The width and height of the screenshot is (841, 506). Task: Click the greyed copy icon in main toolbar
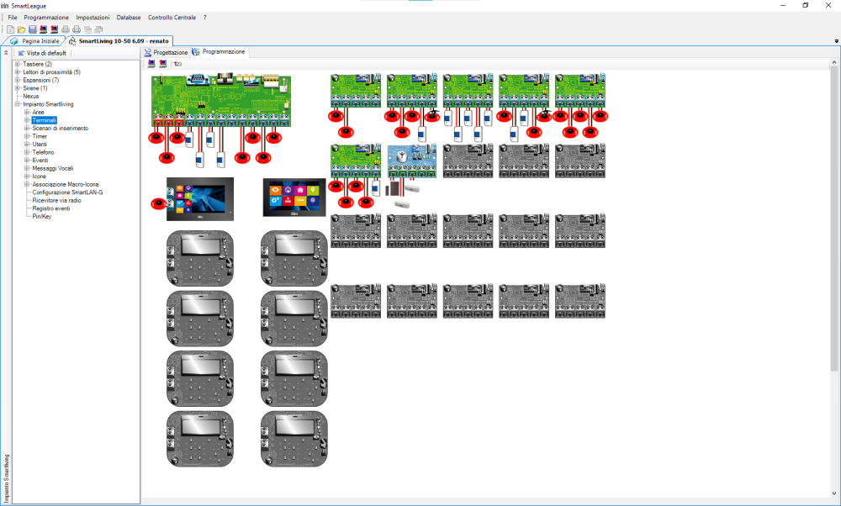click(87, 29)
